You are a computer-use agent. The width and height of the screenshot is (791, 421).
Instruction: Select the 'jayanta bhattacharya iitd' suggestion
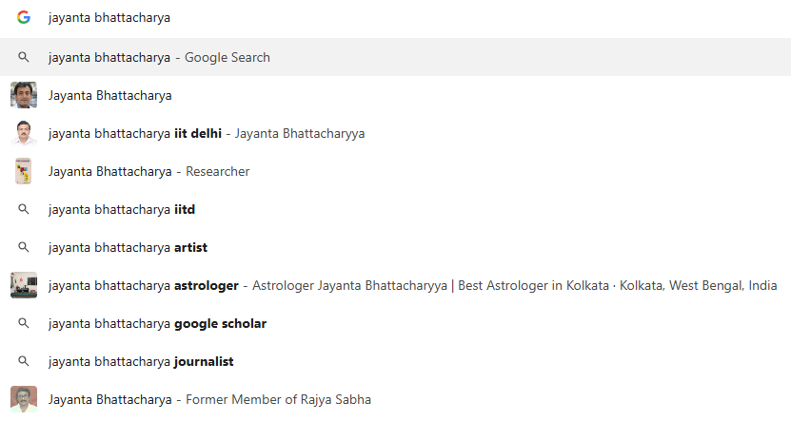coord(122,209)
